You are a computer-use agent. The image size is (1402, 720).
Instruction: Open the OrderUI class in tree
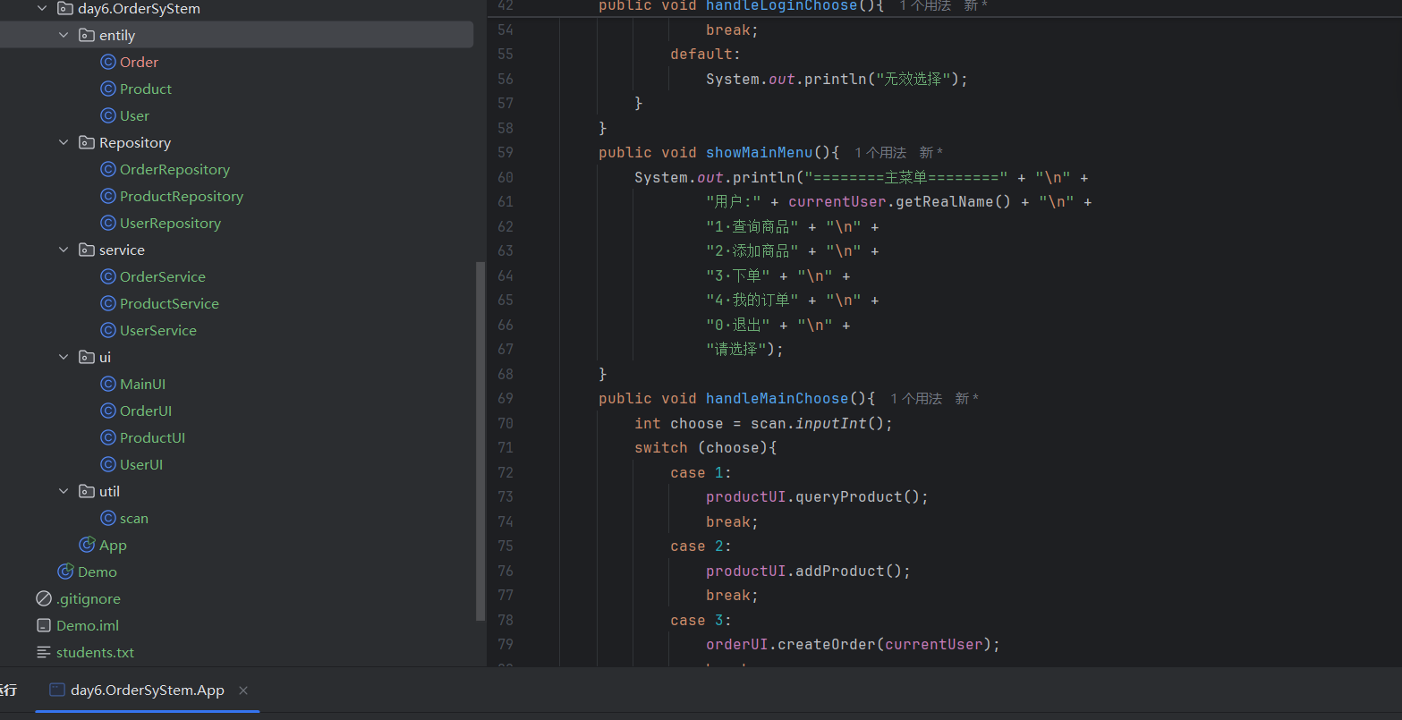click(145, 411)
